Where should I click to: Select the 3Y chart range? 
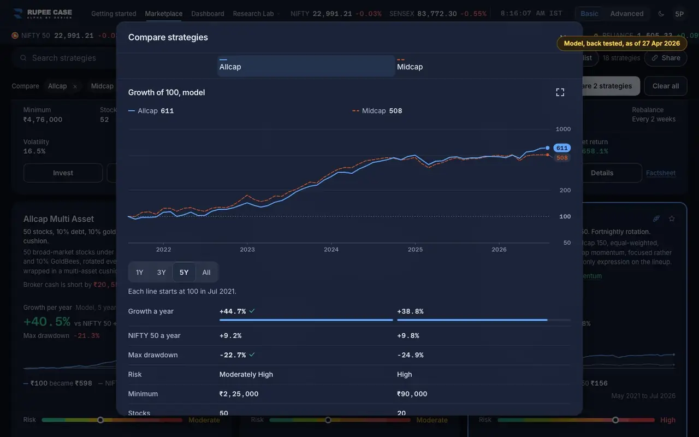(161, 272)
